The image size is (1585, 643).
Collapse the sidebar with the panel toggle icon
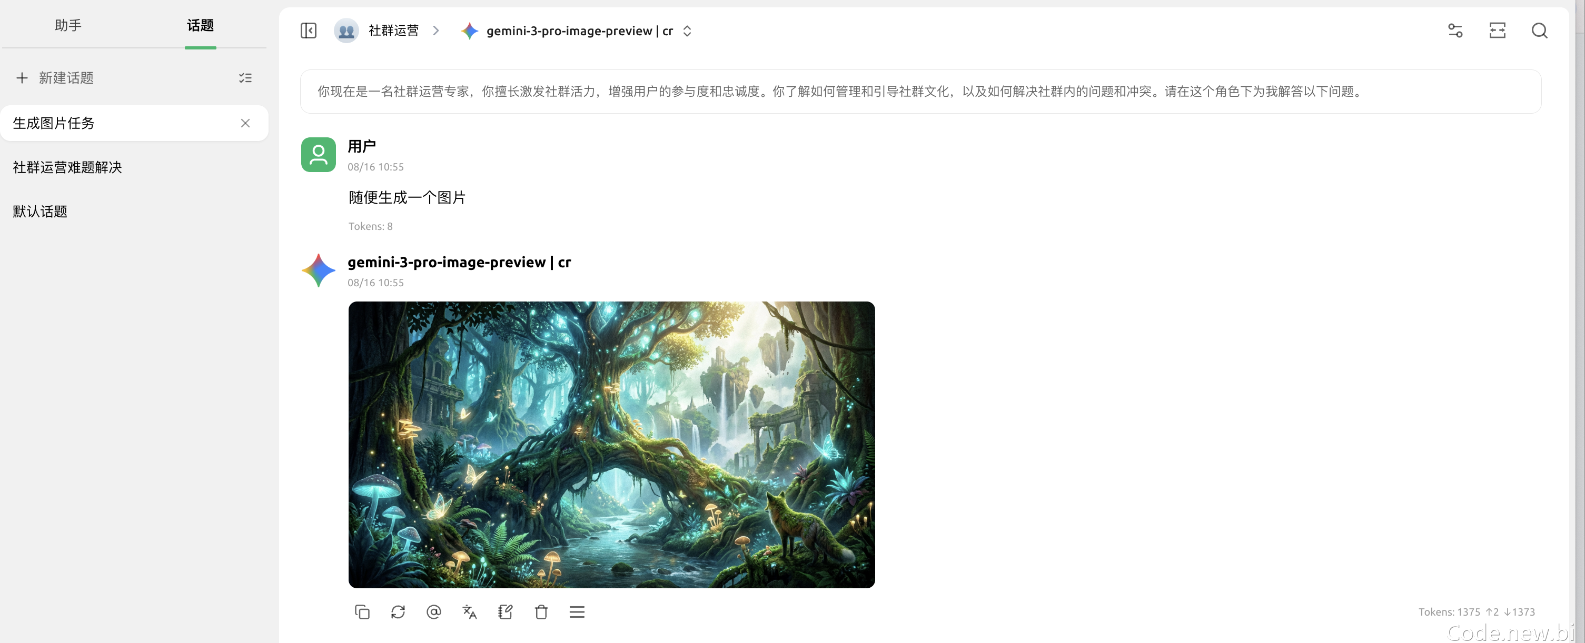[x=308, y=31]
